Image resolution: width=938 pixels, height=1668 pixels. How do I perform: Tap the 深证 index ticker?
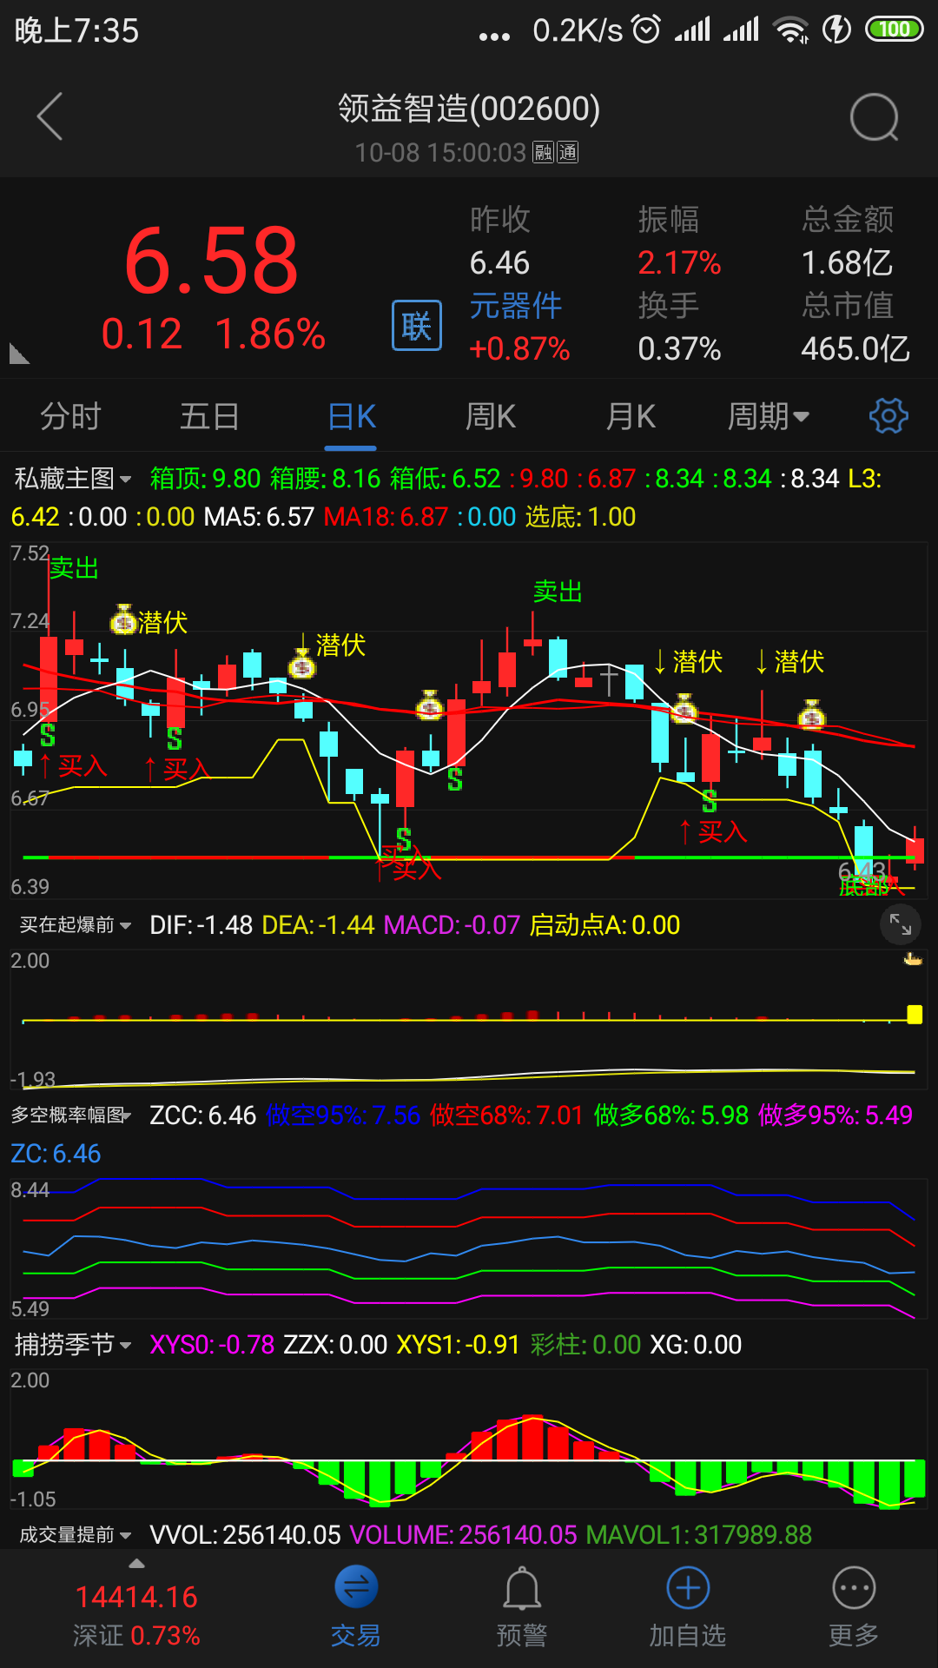[x=136, y=1616]
